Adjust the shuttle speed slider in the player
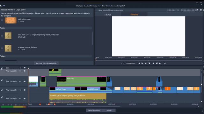This screenshot has width=204, height=114. point(131,63)
